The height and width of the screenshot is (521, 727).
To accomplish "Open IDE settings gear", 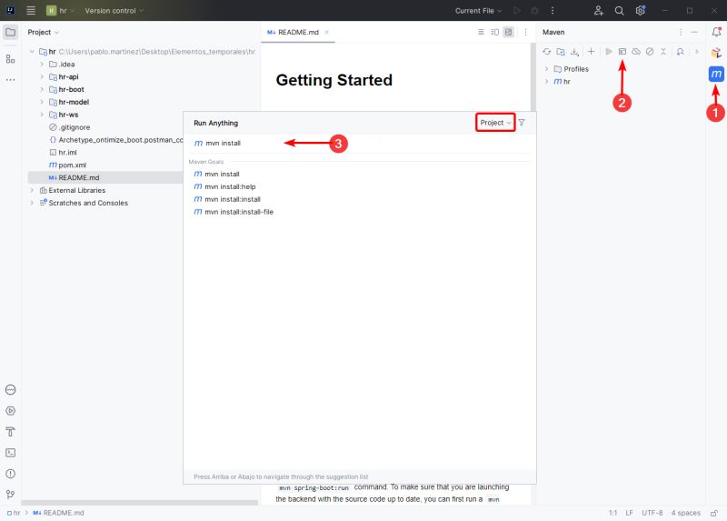I will pos(640,10).
